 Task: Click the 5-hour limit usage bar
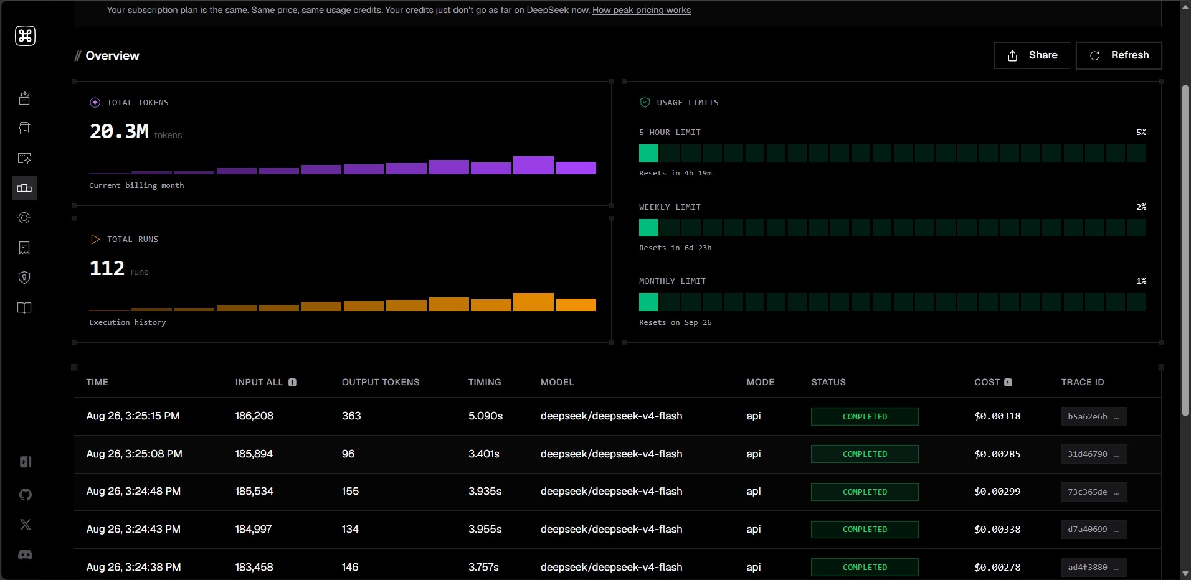click(x=892, y=153)
